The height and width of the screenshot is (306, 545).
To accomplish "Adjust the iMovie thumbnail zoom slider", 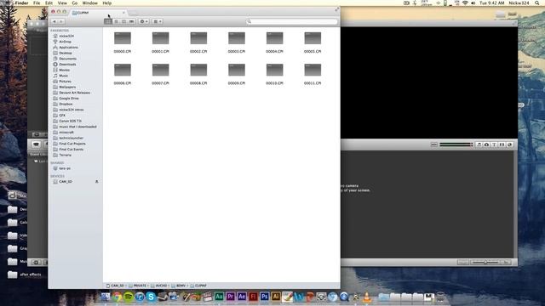I will tap(485, 263).
